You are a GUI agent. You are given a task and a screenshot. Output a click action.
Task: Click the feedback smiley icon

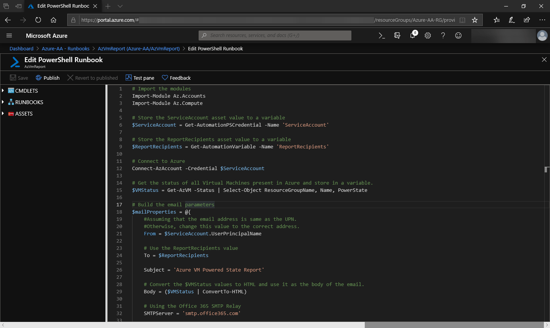click(458, 35)
